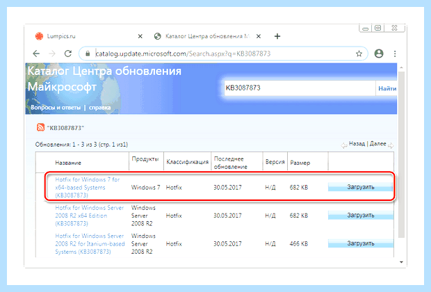Close the Каталог Центра обновления tab
Image resolution: width=431 pixels, height=292 pixels.
(x=259, y=36)
